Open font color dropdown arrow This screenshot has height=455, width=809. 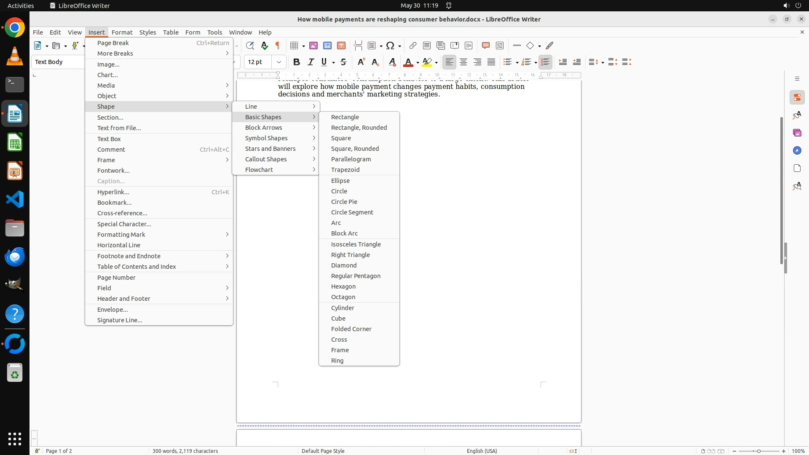tap(418, 62)
